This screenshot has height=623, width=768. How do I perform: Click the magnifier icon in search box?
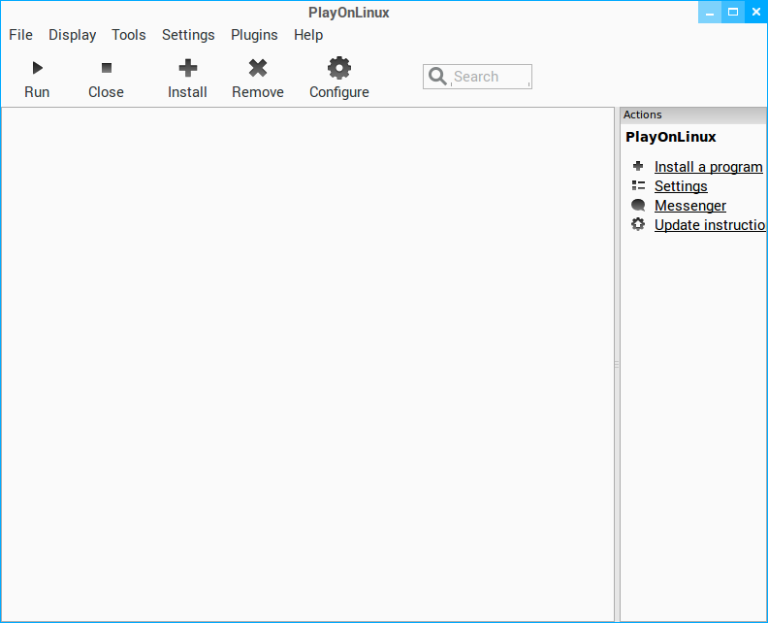pos(437,77)
